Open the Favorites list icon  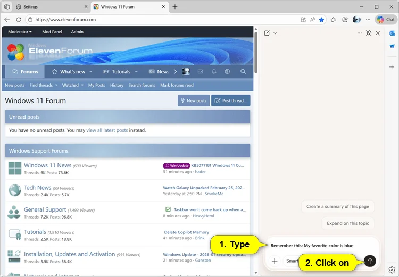coord(334,20)
